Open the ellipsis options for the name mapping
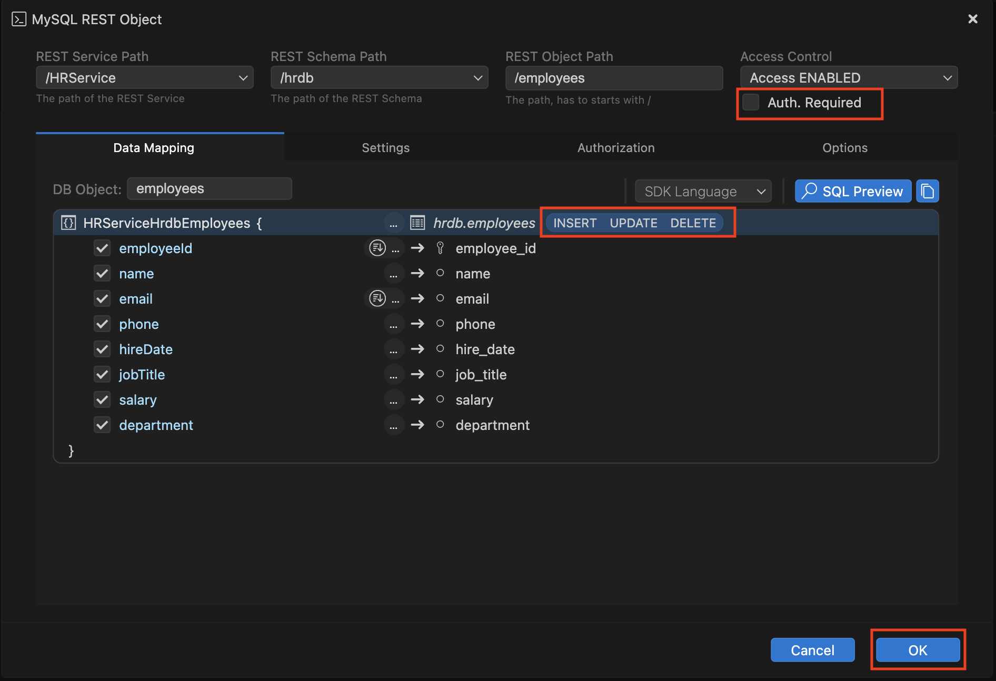Screen dimensions: 996x681 (x=394, y=273)
